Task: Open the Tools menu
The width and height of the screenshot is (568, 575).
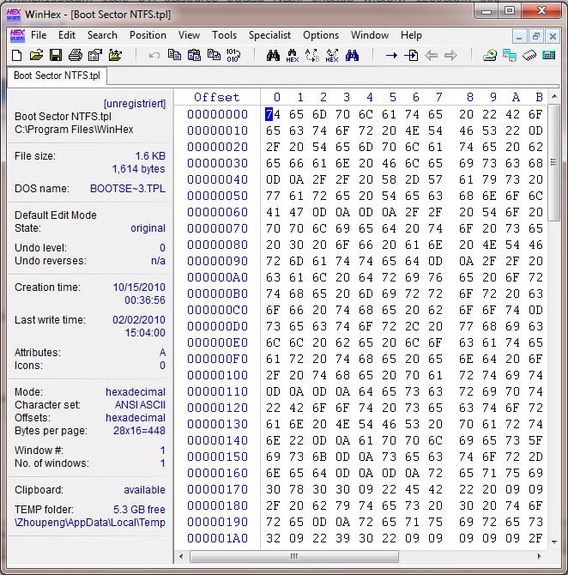Action: click(x=225, y=35)
